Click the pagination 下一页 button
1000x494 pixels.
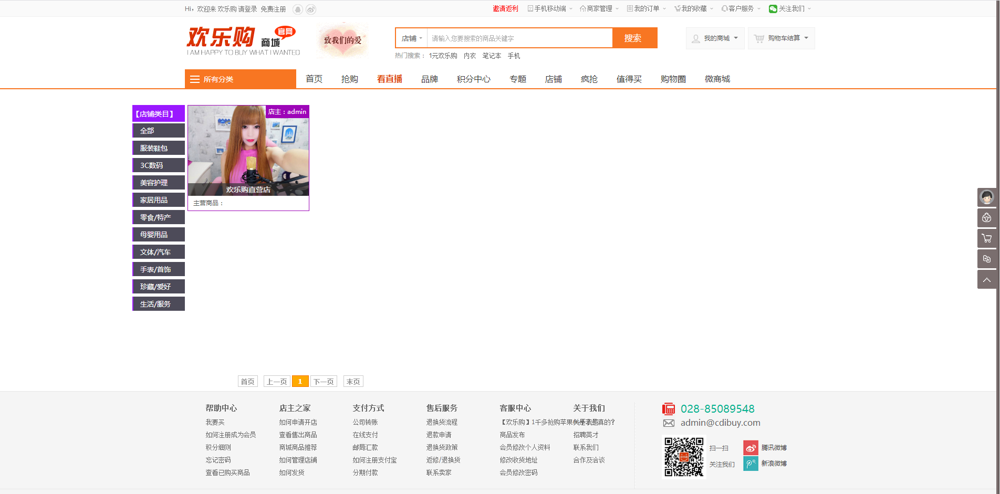coord(324,382)
